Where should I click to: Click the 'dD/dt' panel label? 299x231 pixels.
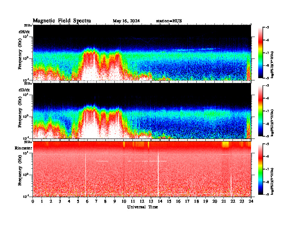point(24,90)
